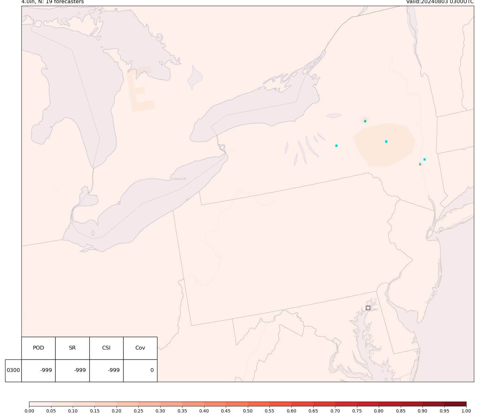
Task: Pick the colorbar segment between 0.30 and 0.35
Action: point(171,404)
